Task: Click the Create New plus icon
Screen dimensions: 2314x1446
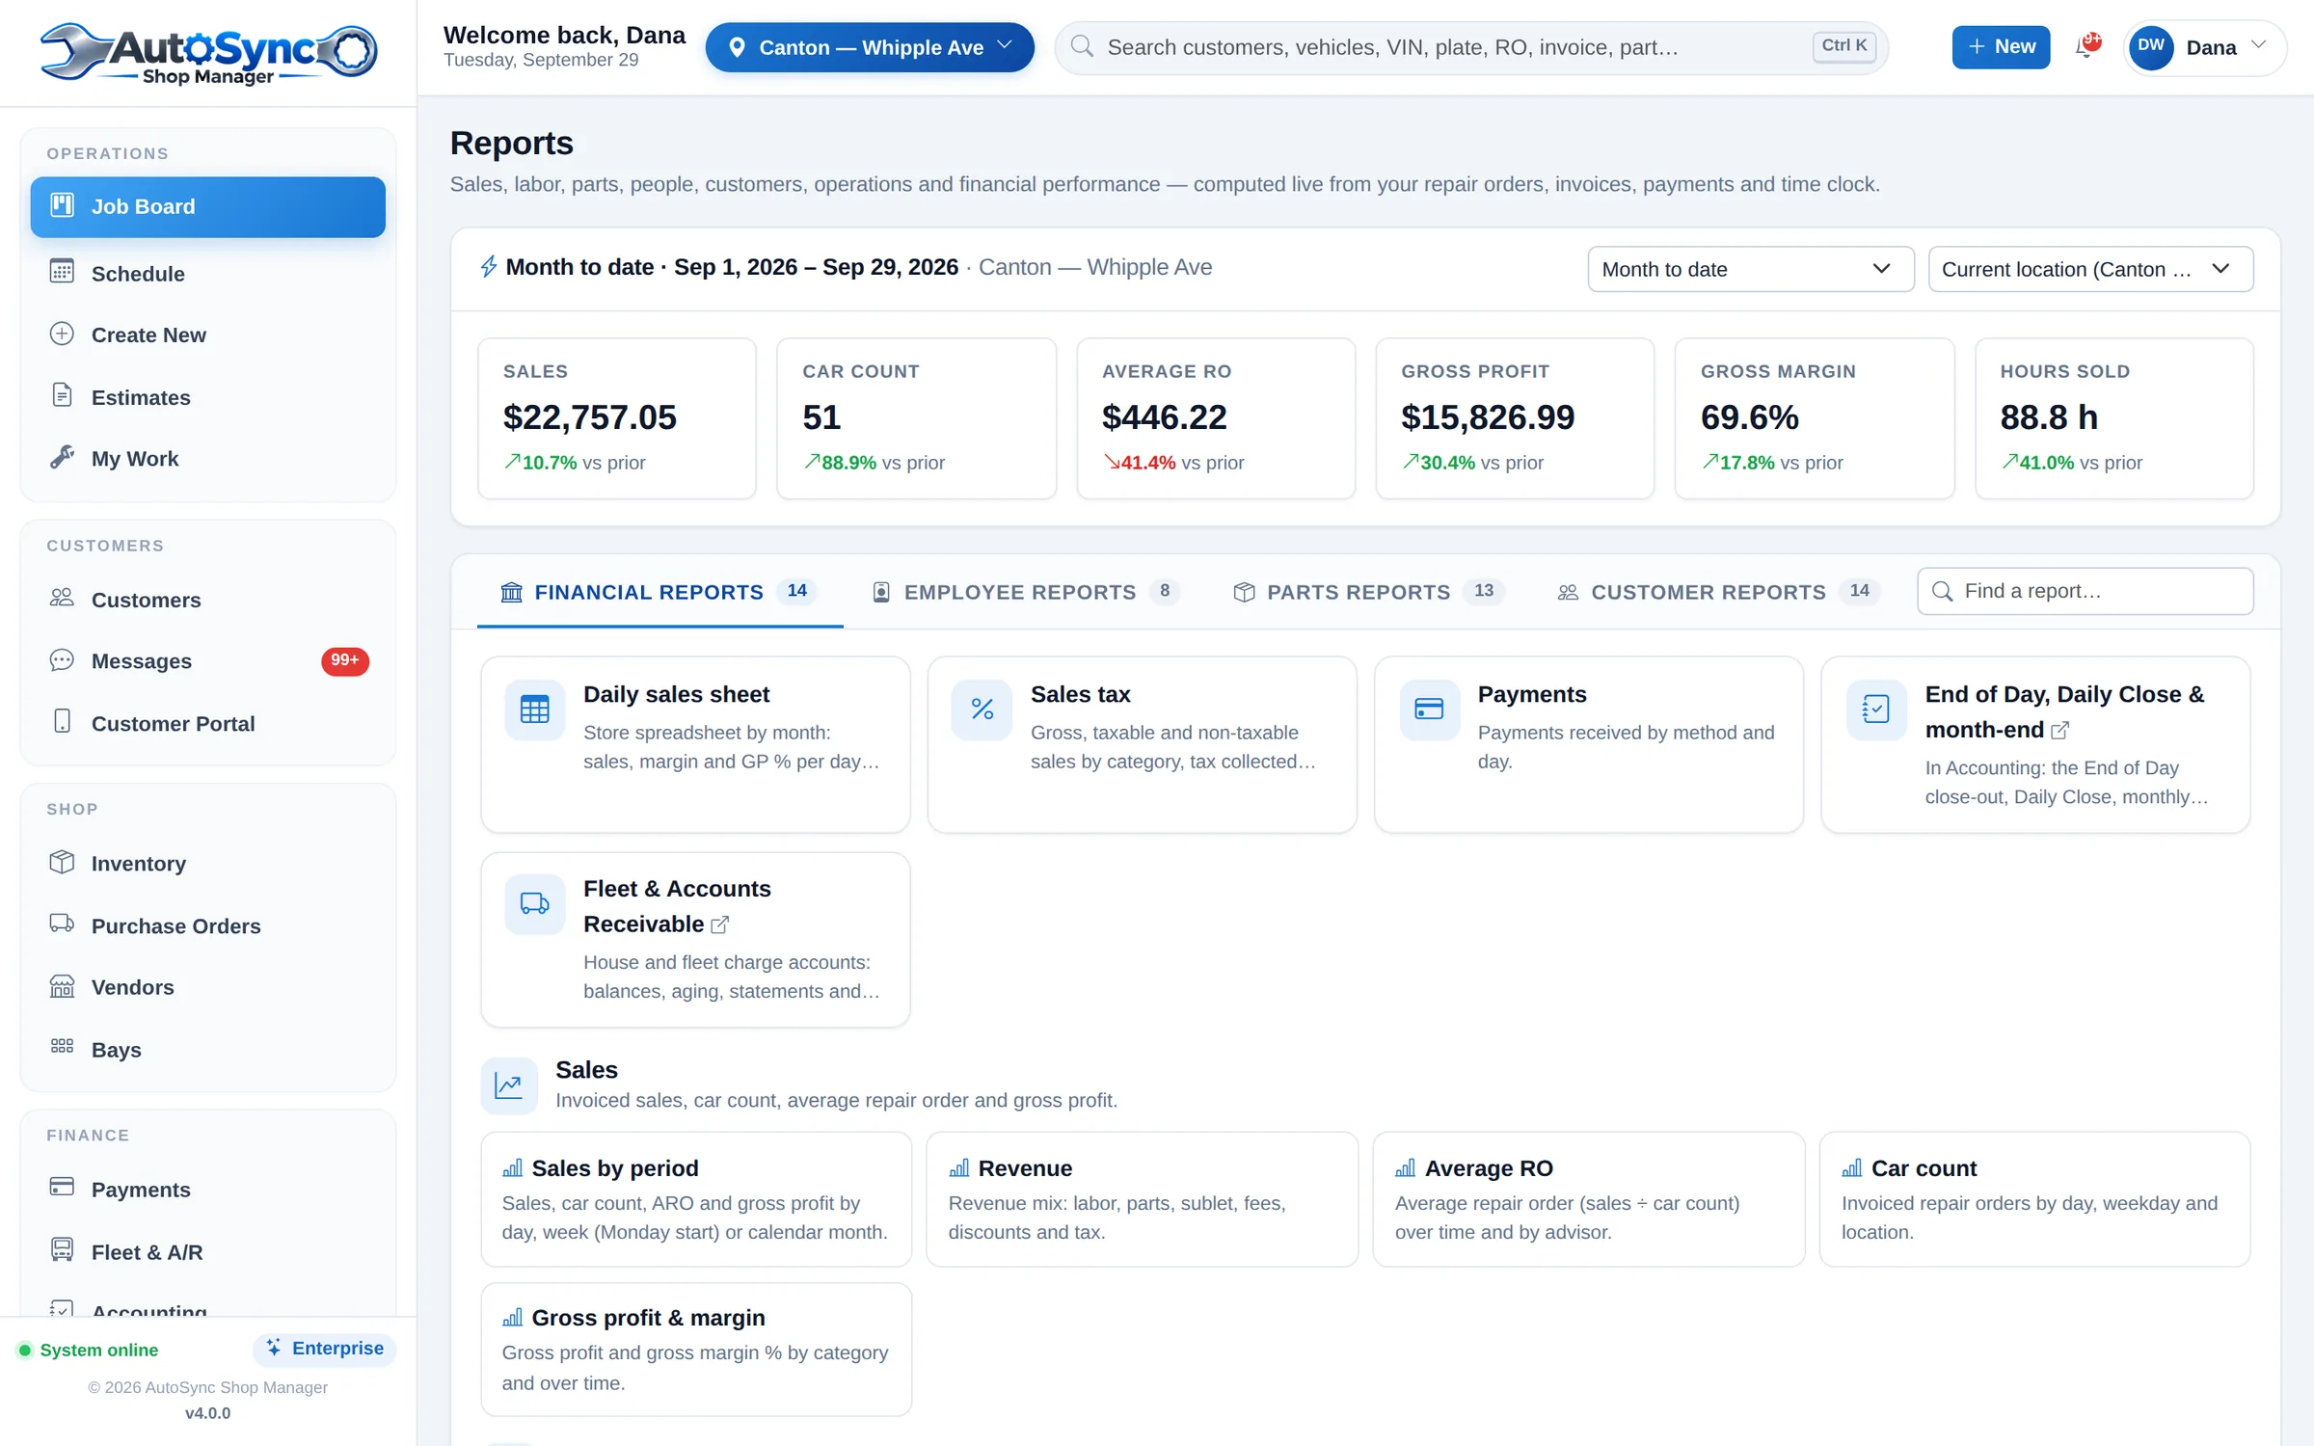Action: pyautogui.click(x=62, y=334)
